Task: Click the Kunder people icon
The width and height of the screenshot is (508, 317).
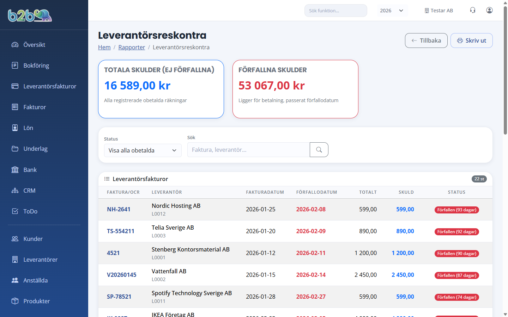Action: click(x=15, y=239)
